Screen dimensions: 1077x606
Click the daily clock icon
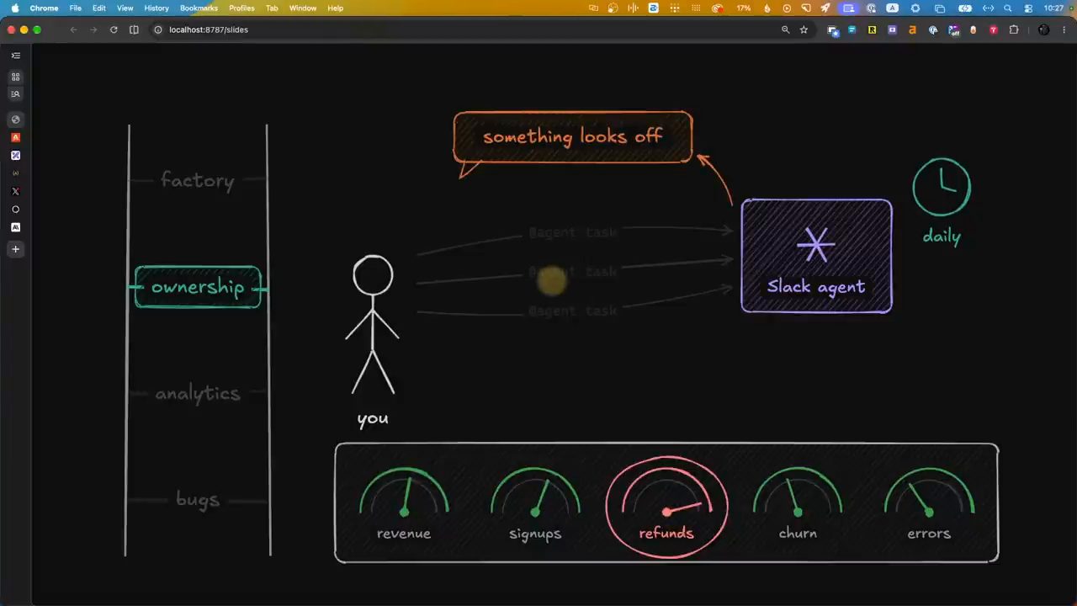(942, 187)
